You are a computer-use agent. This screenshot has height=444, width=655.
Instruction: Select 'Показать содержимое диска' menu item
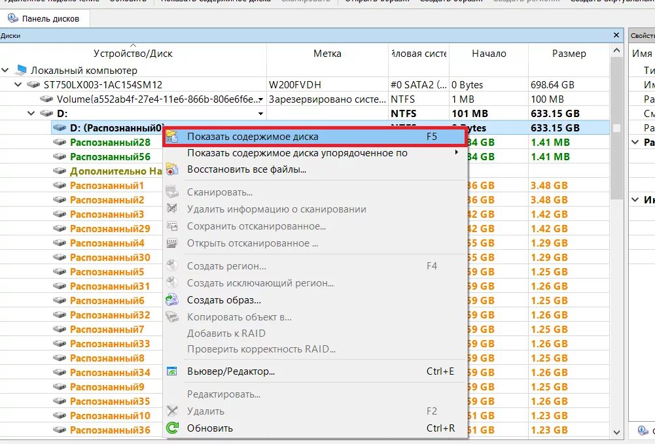pos(314,137)
